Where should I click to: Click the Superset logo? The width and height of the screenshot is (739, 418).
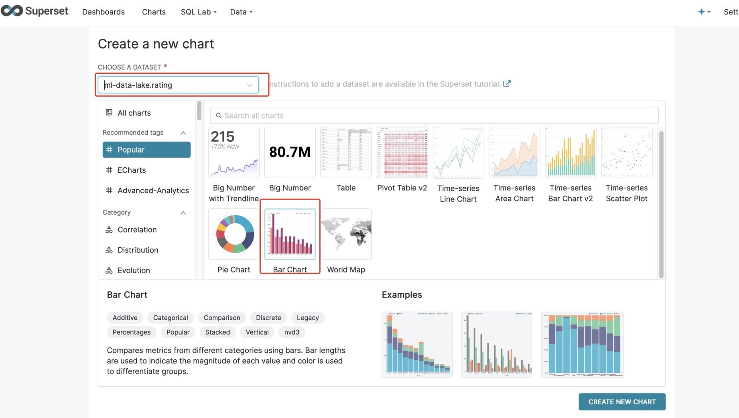(x=35, y=11)
